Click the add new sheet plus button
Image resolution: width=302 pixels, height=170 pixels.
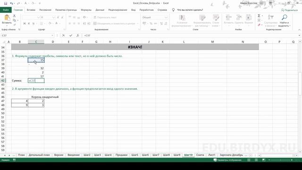(x=251, y=155)
